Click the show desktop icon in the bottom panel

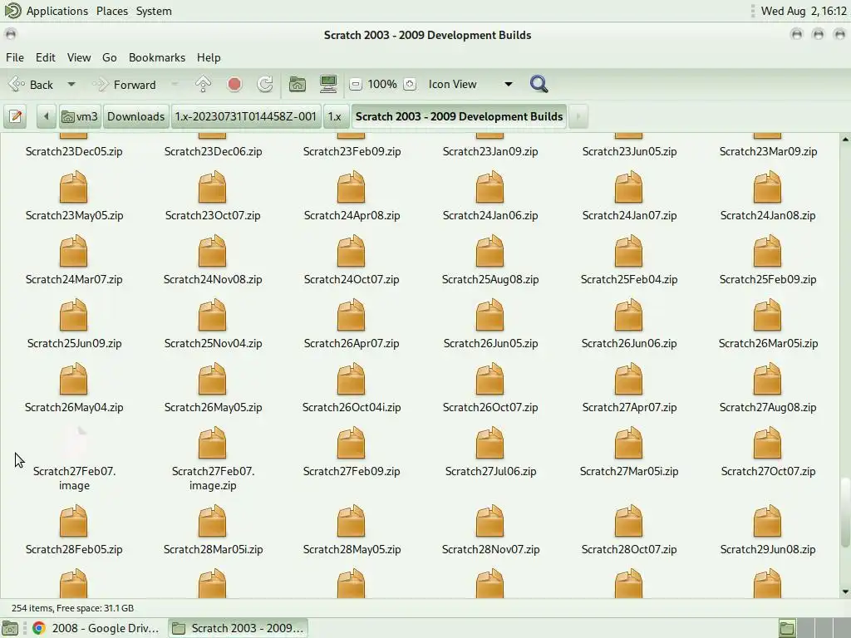pos(10,628)
